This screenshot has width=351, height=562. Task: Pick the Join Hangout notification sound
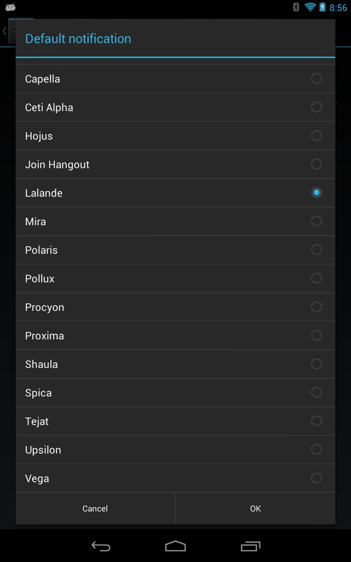(175, 164)
